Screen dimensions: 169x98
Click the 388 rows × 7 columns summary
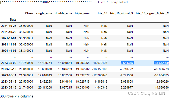click(x=17, y=96)
